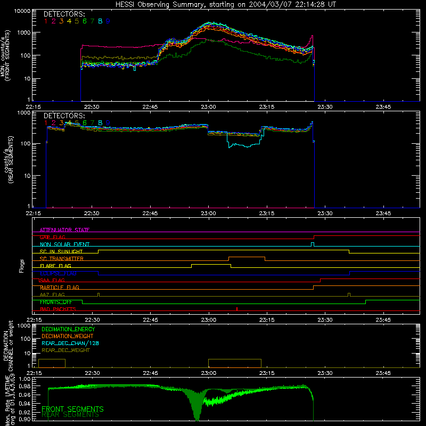
Task: Click the DECIMATION_WEIGHT legend entry
Action: click(68, 336)
